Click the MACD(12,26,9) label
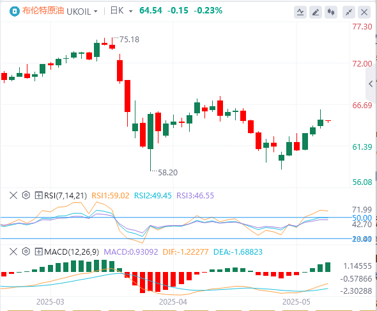 (72, 252)
